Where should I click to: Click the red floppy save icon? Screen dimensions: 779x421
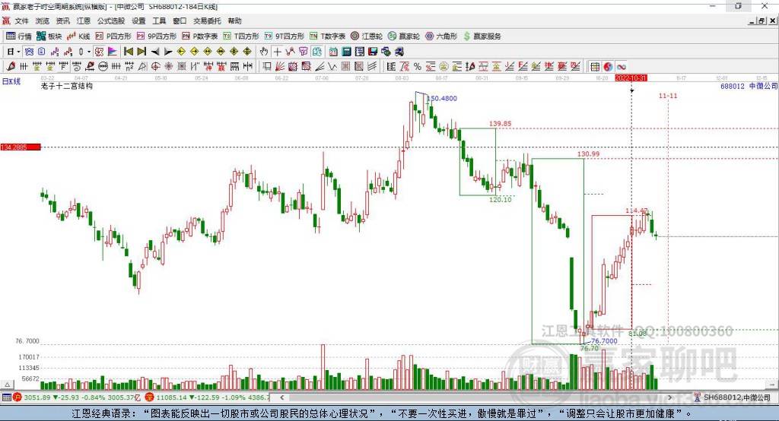pyautogui.click(x=373, y=52)
